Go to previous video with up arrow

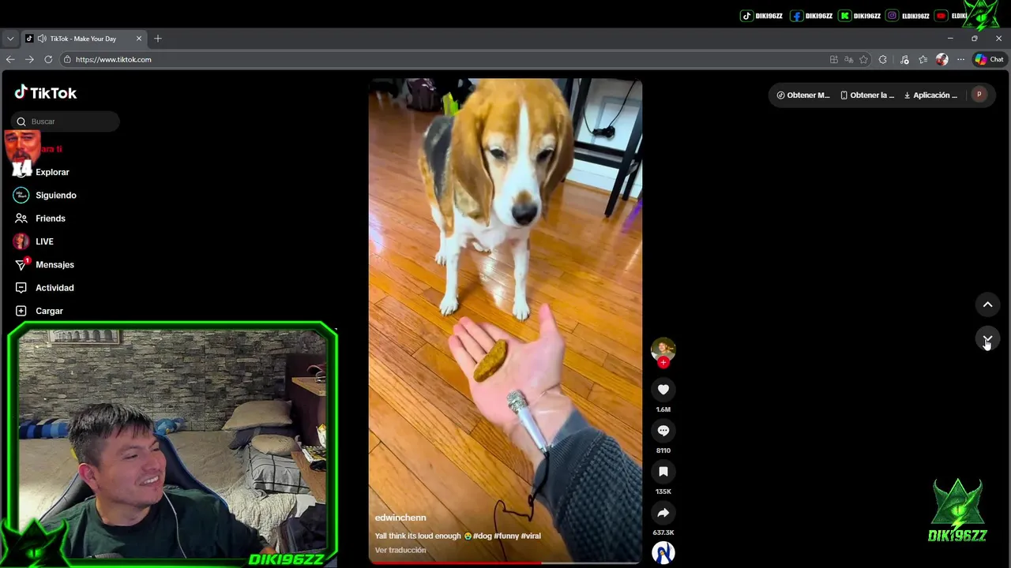(987, 305)
